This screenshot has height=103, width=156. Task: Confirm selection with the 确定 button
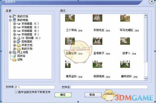(63, 95)
